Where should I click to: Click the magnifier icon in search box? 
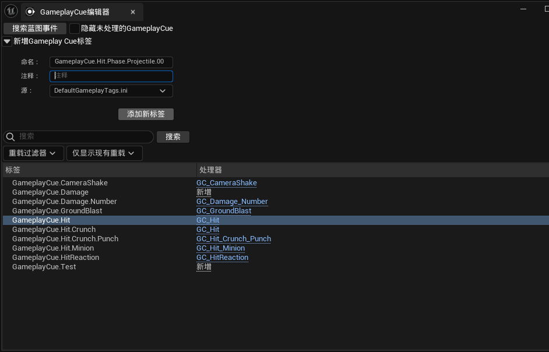tap(10, 136)
